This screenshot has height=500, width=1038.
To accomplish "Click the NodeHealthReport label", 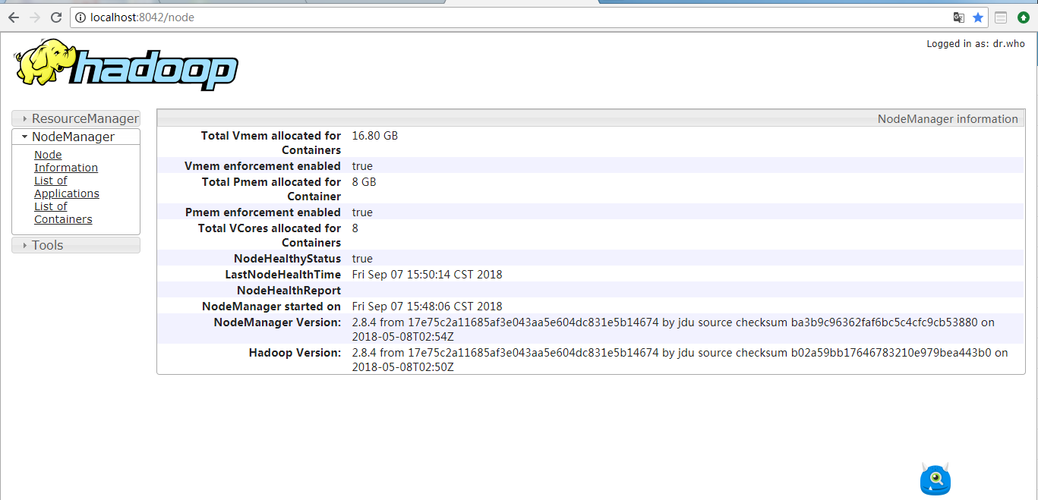I will [289, 291].
